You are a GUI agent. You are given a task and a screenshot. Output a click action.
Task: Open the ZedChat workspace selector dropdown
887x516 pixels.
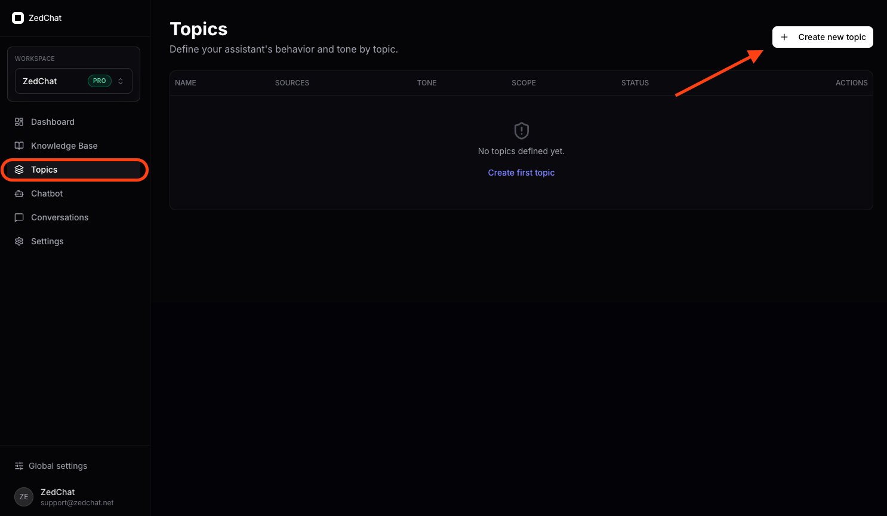(73, 81)
